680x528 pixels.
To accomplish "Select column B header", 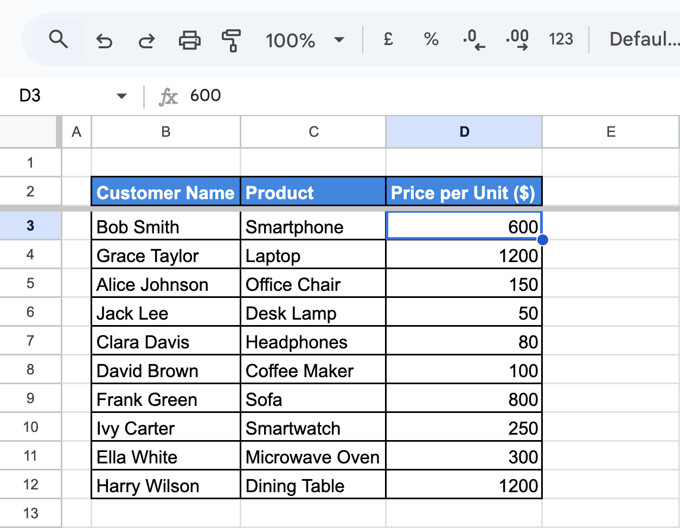I will point(166,132).
